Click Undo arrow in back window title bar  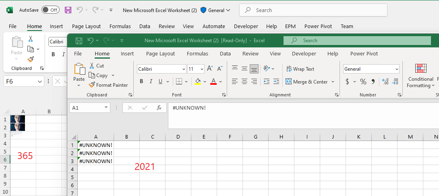coord(80,10)
